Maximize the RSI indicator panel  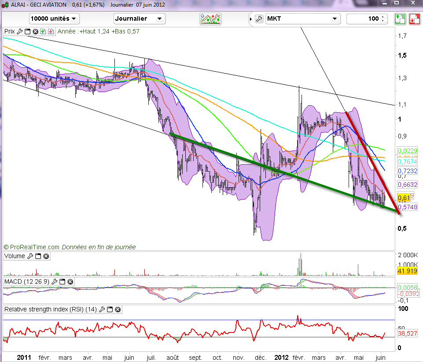pyautogui.click(x=110, y=310)
